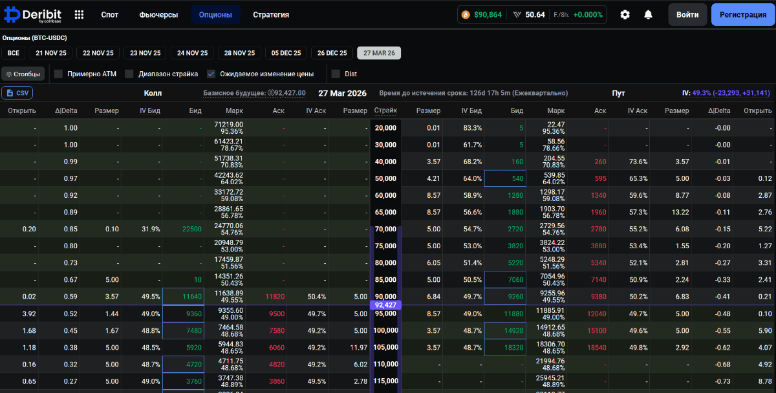Toggle the Dist checkbox
Viewport: 776px width, 393px height.
[336, 74]
